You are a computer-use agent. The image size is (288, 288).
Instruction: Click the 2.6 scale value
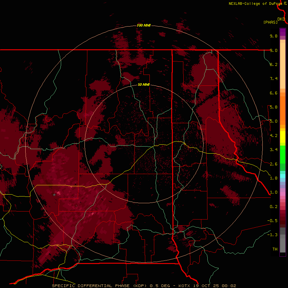(x=274, y=164)
